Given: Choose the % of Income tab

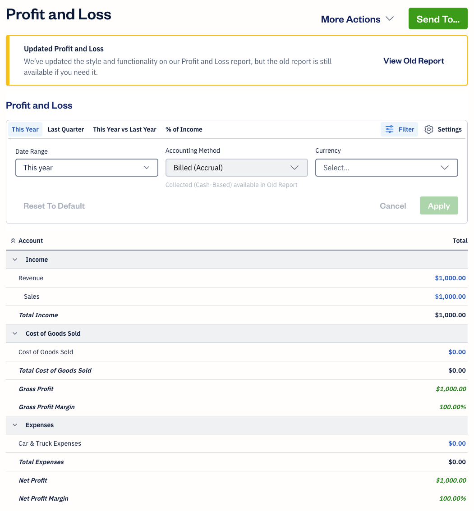Looking at the screenshot, I should (184, 129).
